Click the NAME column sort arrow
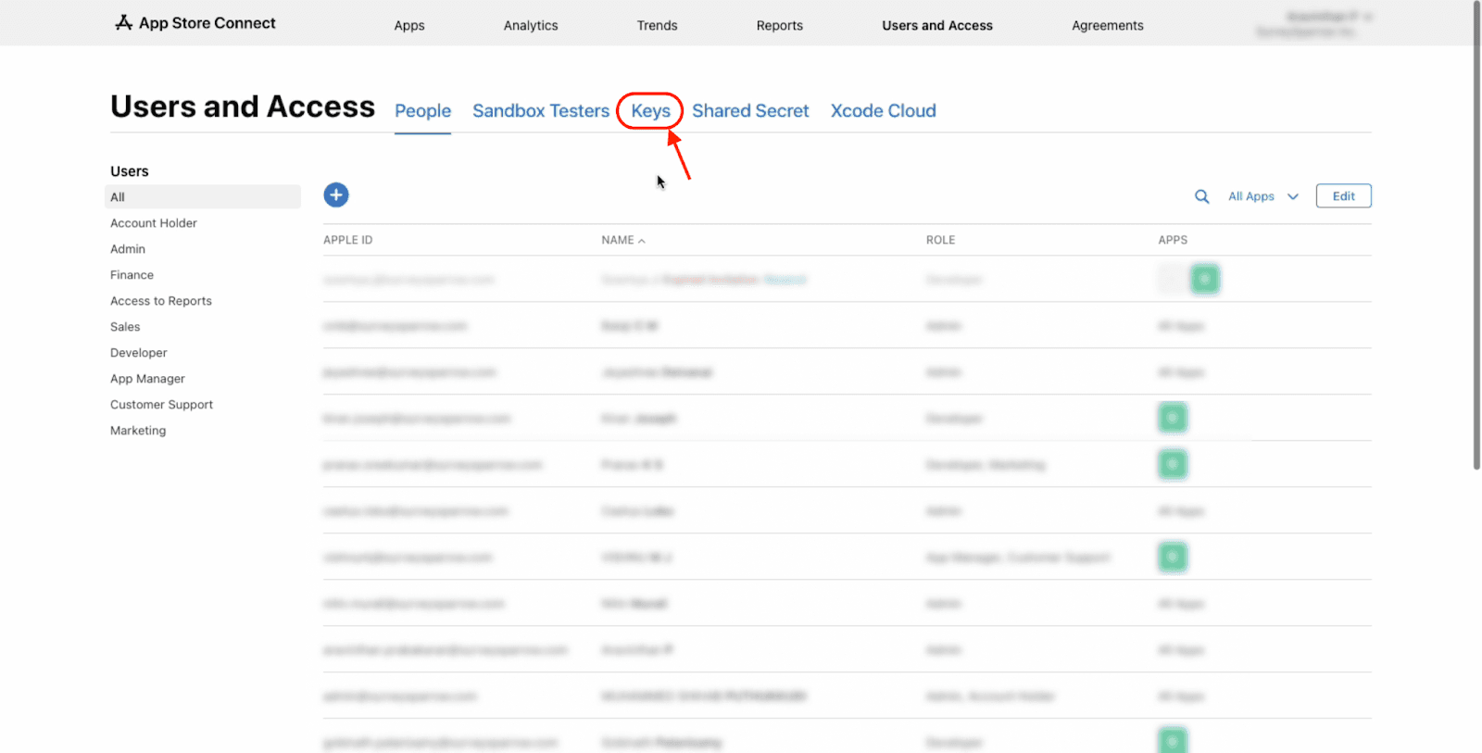The width and height of the screenshot is (1482, 753). pyautogui.click(x=642, y=241)
